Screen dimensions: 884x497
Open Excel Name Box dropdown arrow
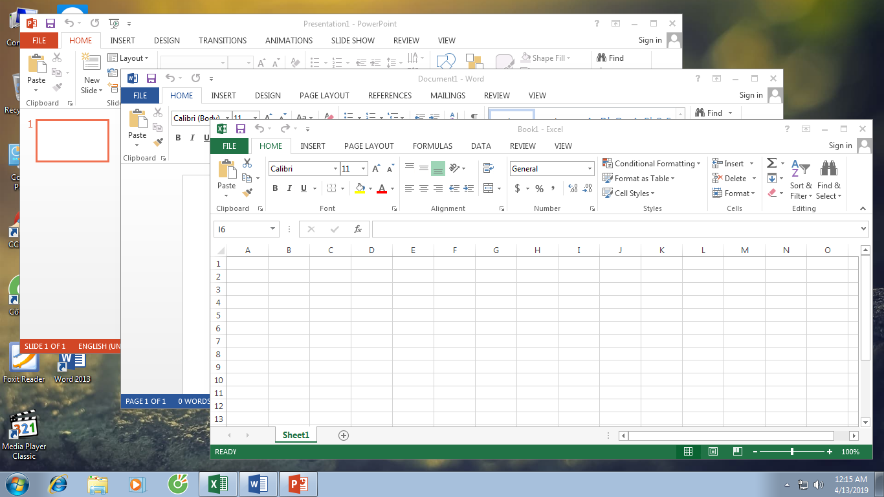click(272, 229)
